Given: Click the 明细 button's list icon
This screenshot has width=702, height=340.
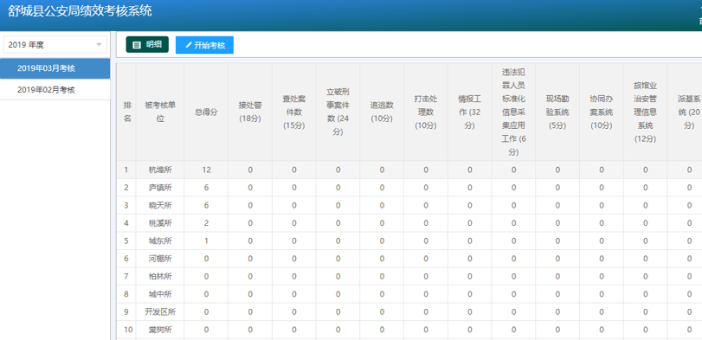Looking at the screenshot, I should [x=137, y=45].
